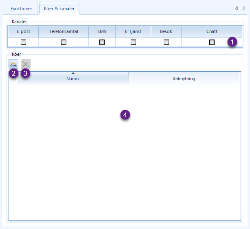This screenshot has height=229, width=250.
Task: Click the Besök column header
Action: [x=166, y=31]
